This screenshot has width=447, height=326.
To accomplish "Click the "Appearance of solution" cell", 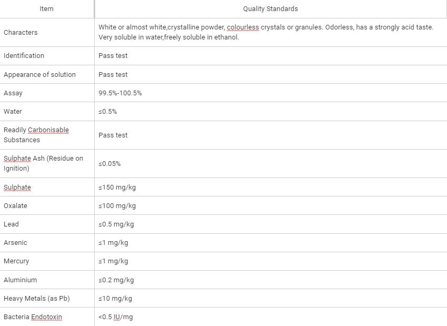I will click(39, 75).
